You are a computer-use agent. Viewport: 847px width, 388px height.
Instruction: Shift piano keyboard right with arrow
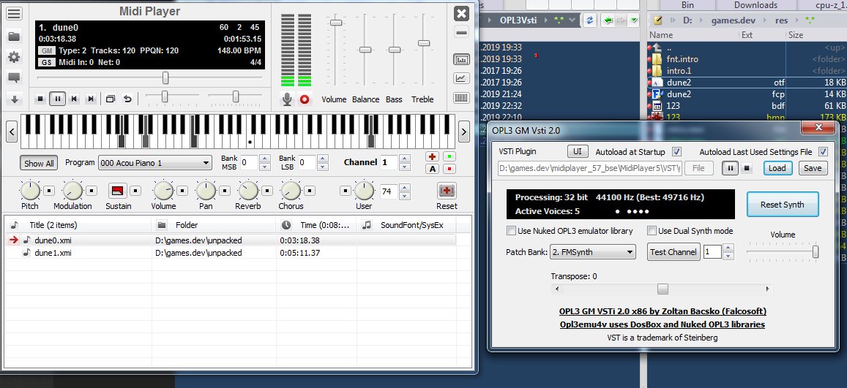coord(463,131)
